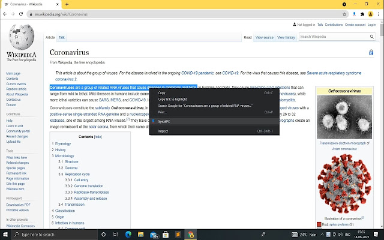Open File Explorer from the taskbar

click(x=140, y=235)
